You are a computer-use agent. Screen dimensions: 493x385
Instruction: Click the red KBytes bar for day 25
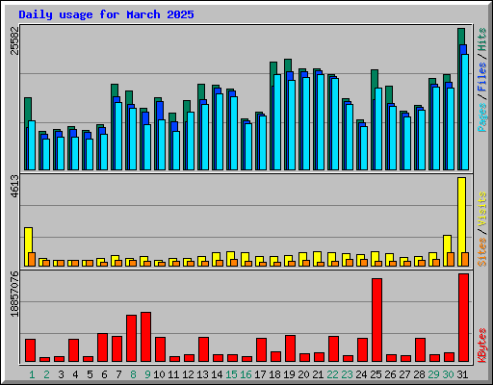coord(377,321)
